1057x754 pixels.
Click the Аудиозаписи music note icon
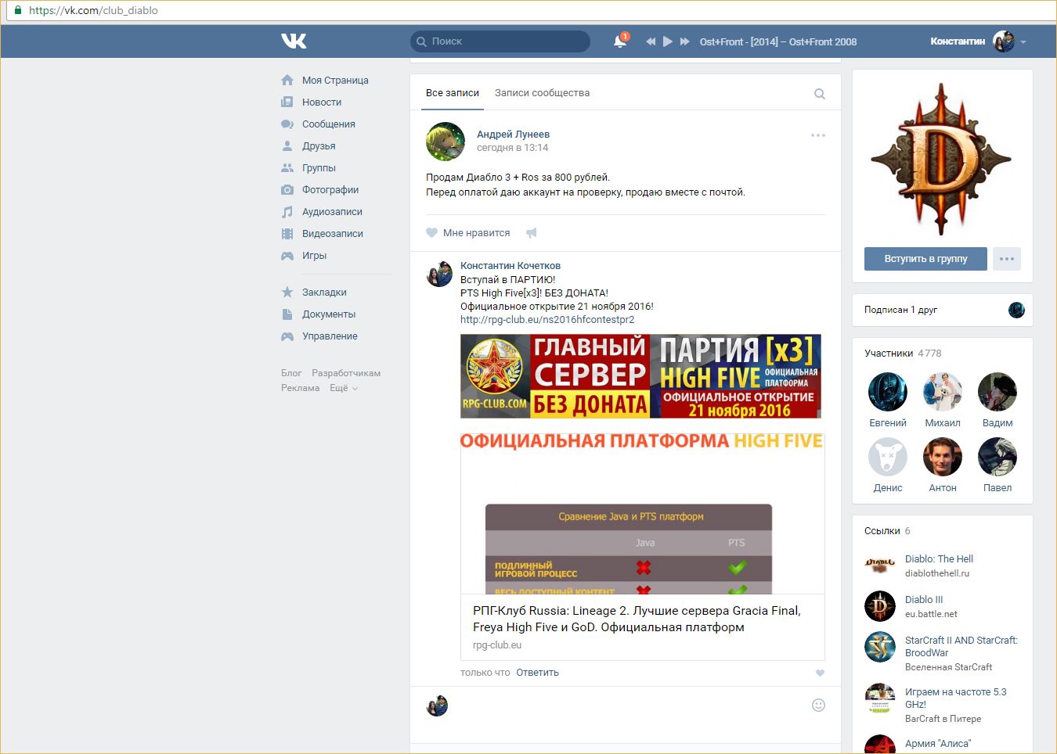click(287, 211)
